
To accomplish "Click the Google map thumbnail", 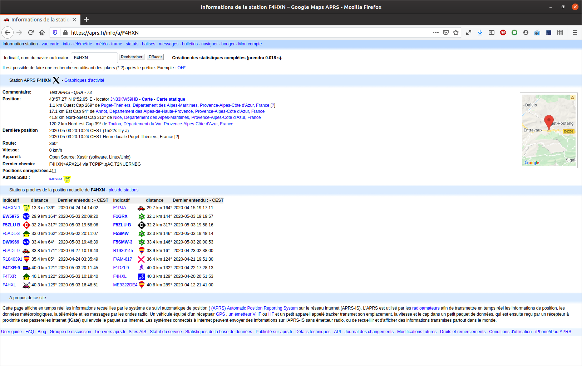I will pyautogui.click(x=549, y=130).
